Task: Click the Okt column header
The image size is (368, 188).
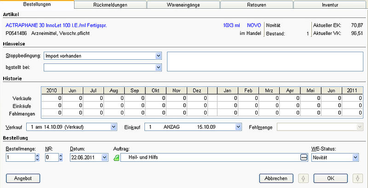Action: (x=155, y=91)
